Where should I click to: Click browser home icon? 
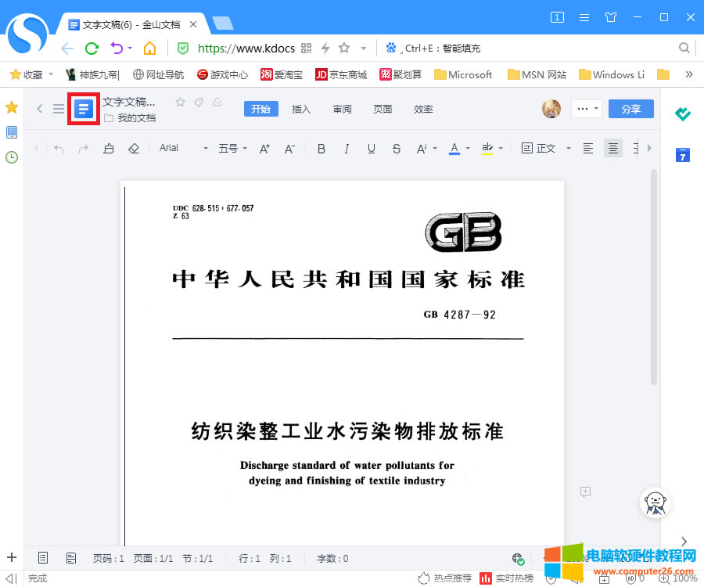click(x=149, y=49)
